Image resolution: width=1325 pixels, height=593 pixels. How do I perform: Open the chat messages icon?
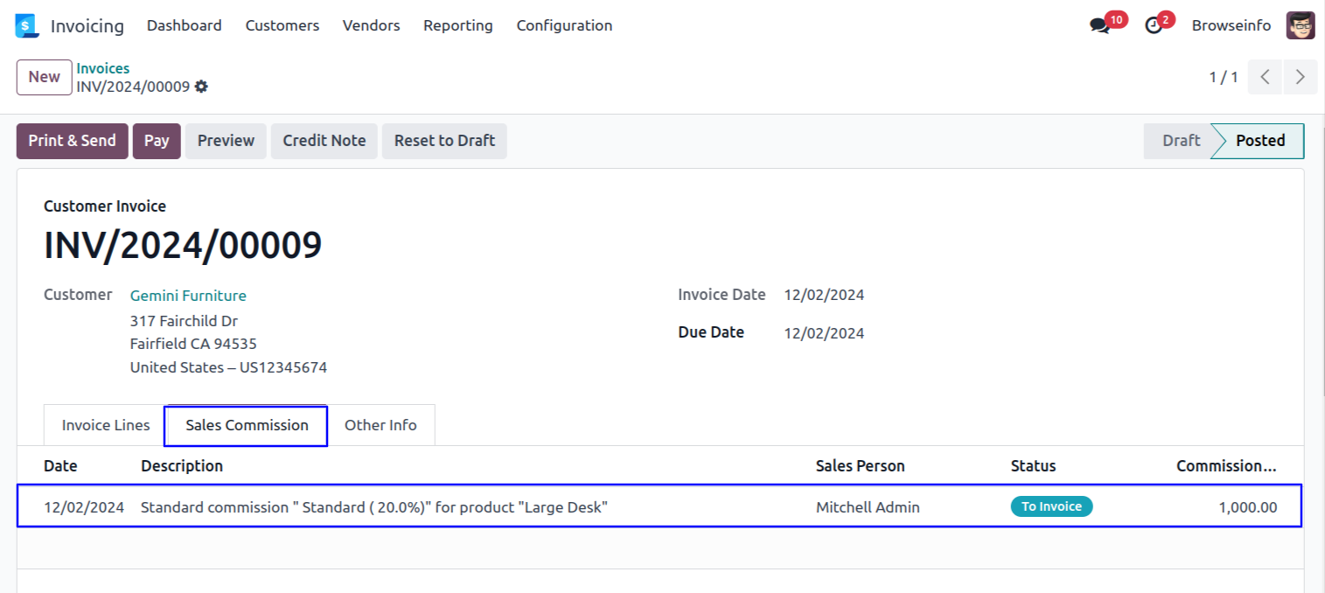1099,26
